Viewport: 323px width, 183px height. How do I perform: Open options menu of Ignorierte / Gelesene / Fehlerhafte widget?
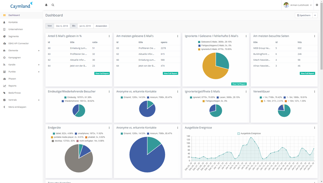coord(246,36)
